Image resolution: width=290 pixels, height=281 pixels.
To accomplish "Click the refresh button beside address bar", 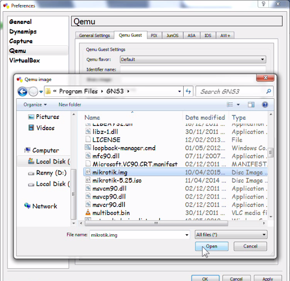I will click(x=188, y=91).
